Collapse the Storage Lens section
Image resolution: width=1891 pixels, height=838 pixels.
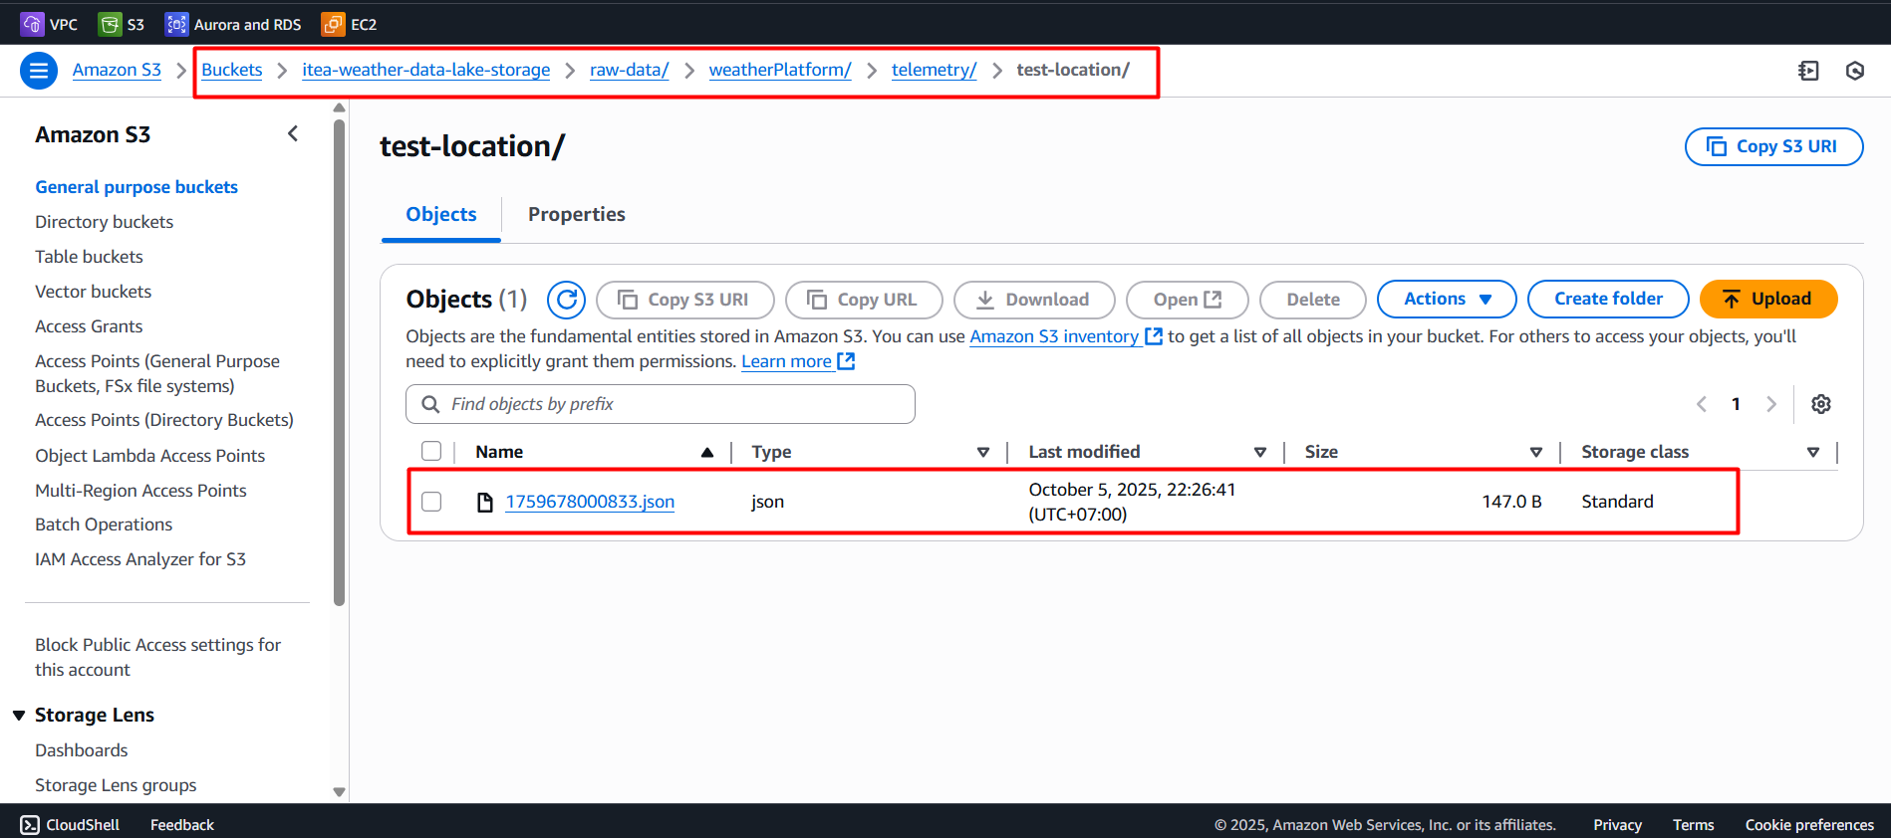19,716
